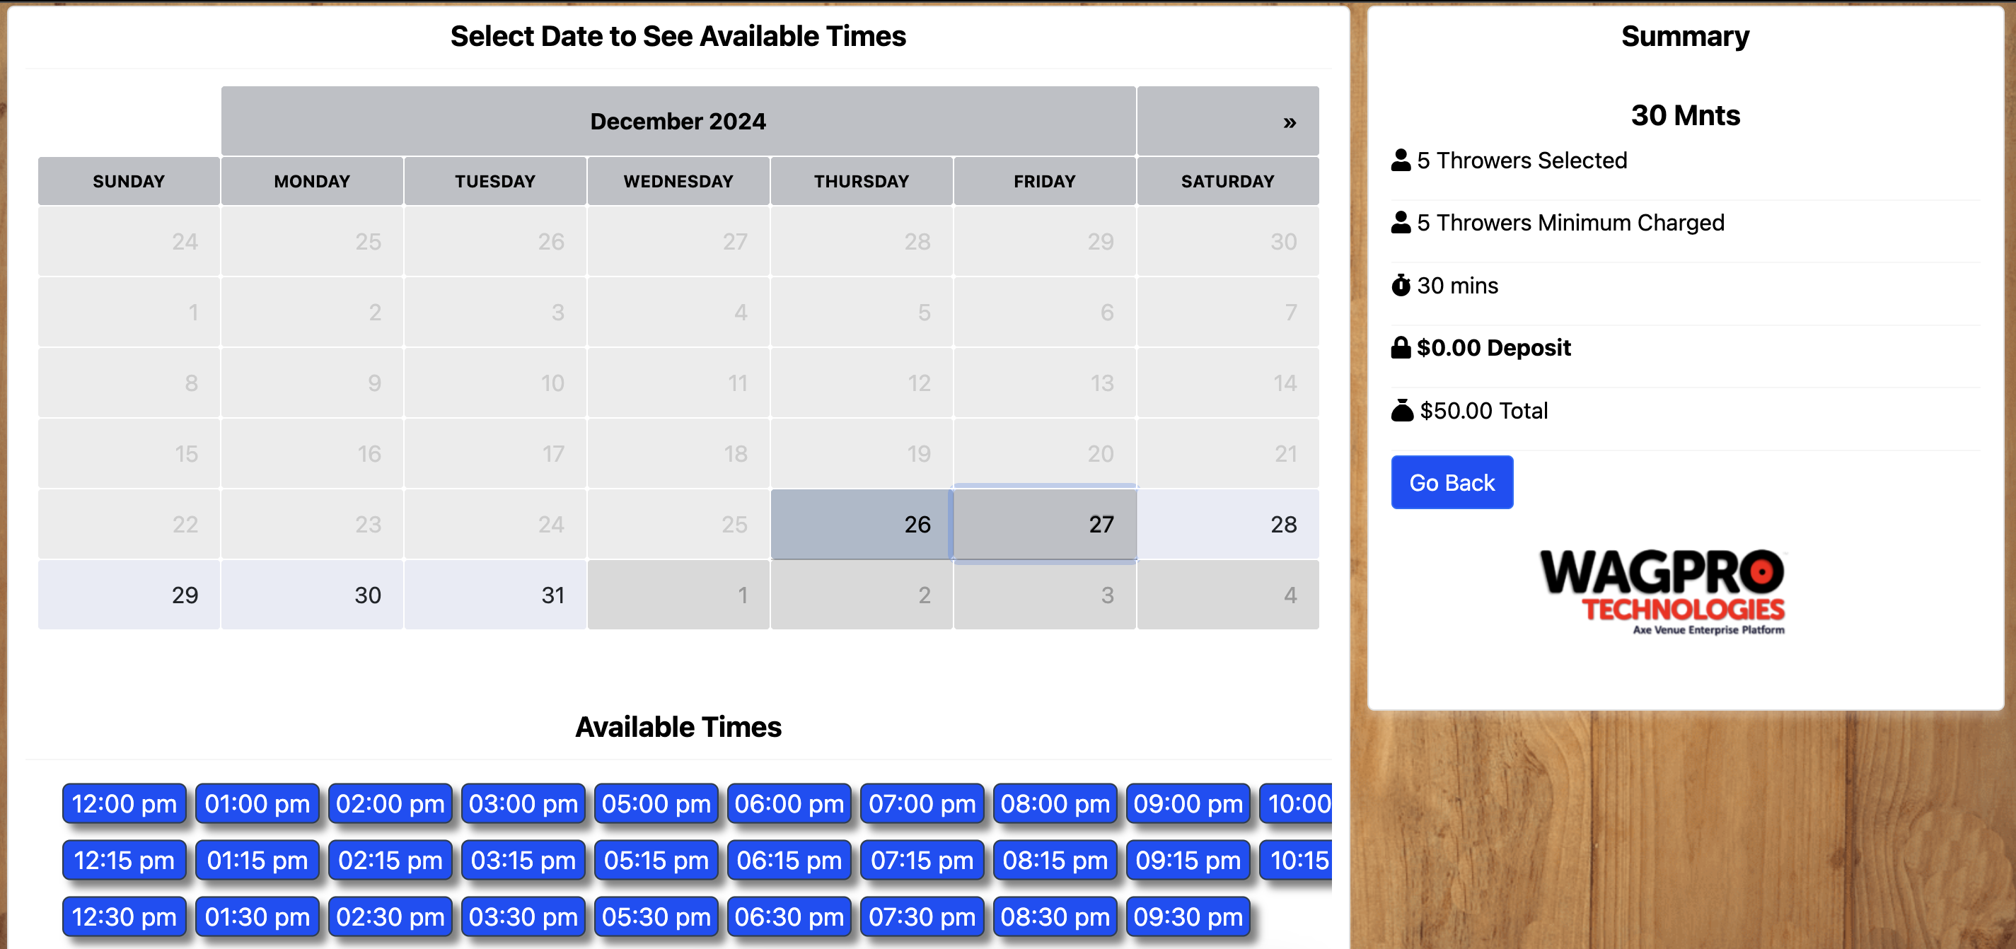Select December 26 on the calendar
Image resolution: width=2016 pixels, height=949 pixels.
coord(861,523)
